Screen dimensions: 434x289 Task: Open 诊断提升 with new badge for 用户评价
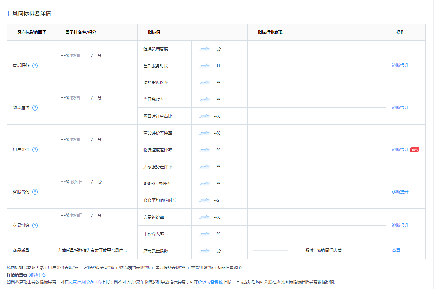400,150
